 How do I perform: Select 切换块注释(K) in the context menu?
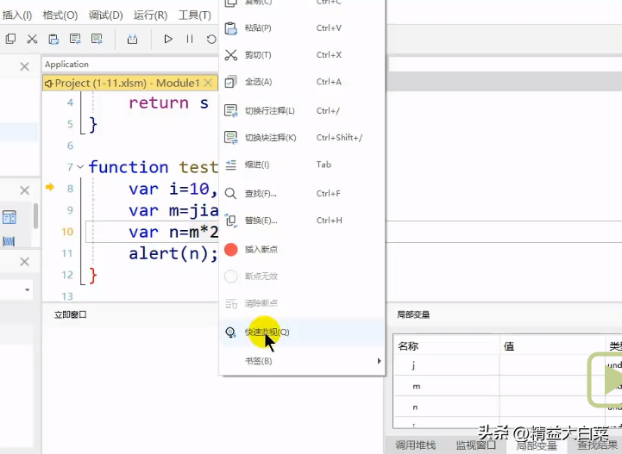pyautogui.click(x=302, y=138)
